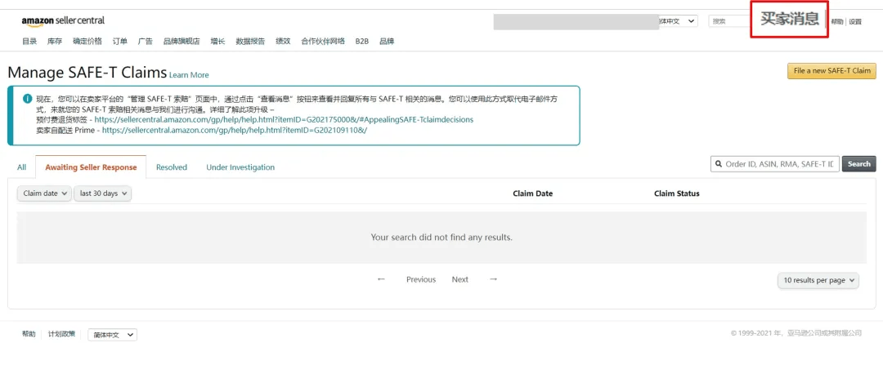Screen dimensions: 883x374
Task: Click Learn More next to title
Action: (189, 75)
